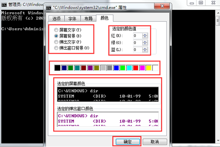Pick the light gray color swatch
This screenshot has width=220, height=147.
click(103, 68)
